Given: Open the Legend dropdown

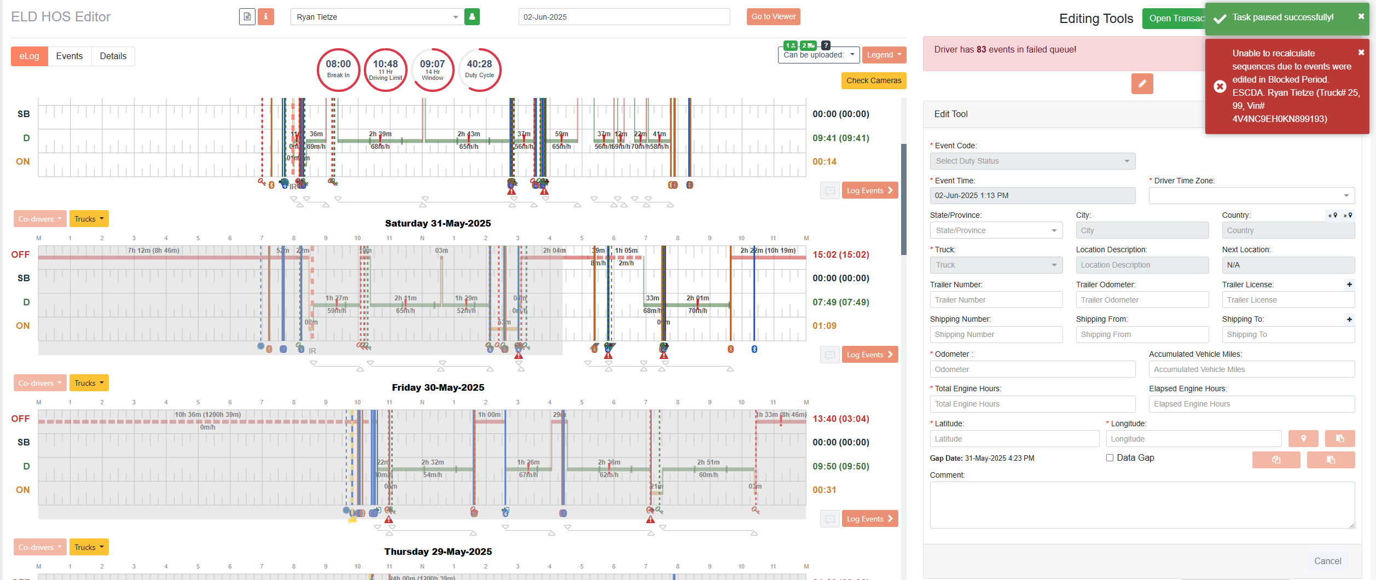Looking at the screenshot, I should click(x=884, y=55).
